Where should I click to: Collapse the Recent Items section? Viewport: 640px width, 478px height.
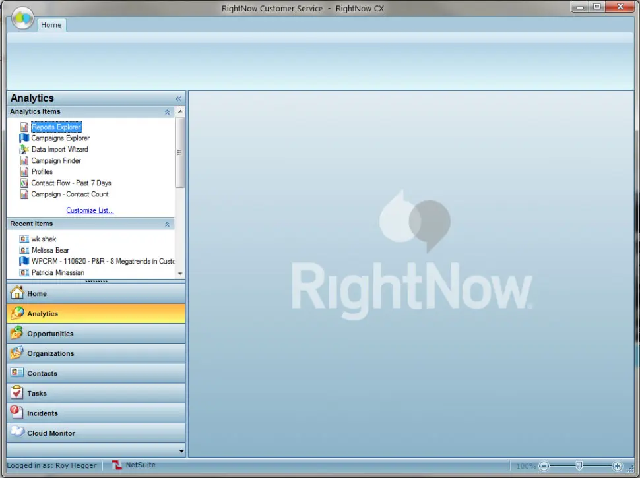tap(168, 224)
